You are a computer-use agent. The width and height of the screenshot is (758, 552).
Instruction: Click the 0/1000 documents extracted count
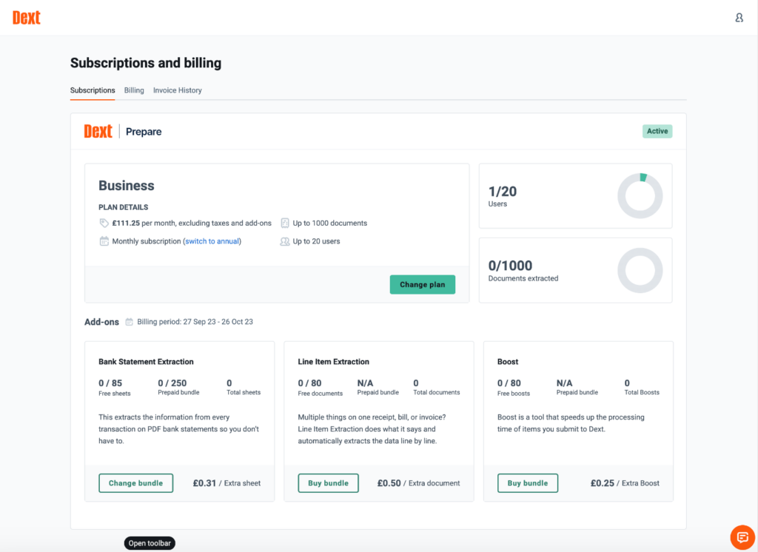pos(510,266)
